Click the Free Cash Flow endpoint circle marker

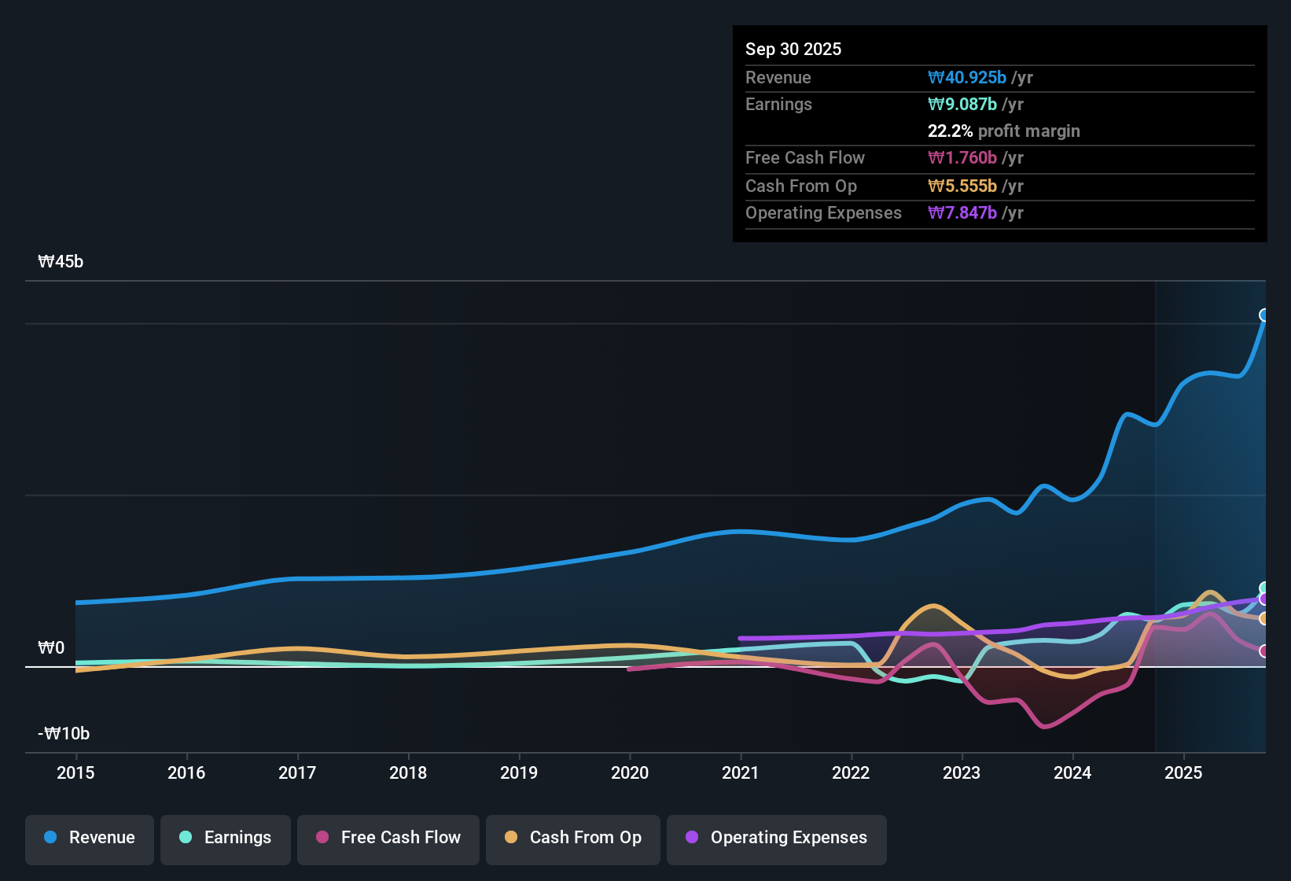pos(1264,651)
